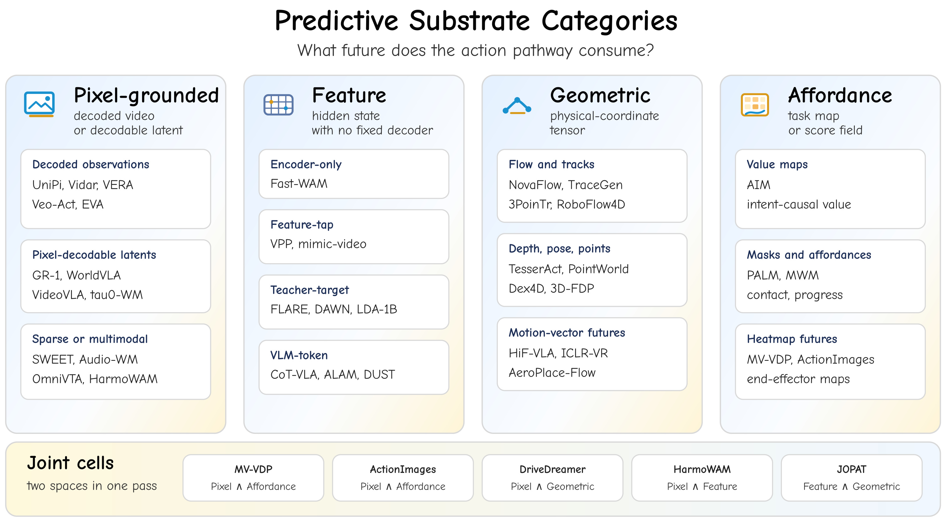Select the HarmoWAM joint cell
Image resolution: width=945 pixels, height=520 pixels.
[x=702, y=478]
